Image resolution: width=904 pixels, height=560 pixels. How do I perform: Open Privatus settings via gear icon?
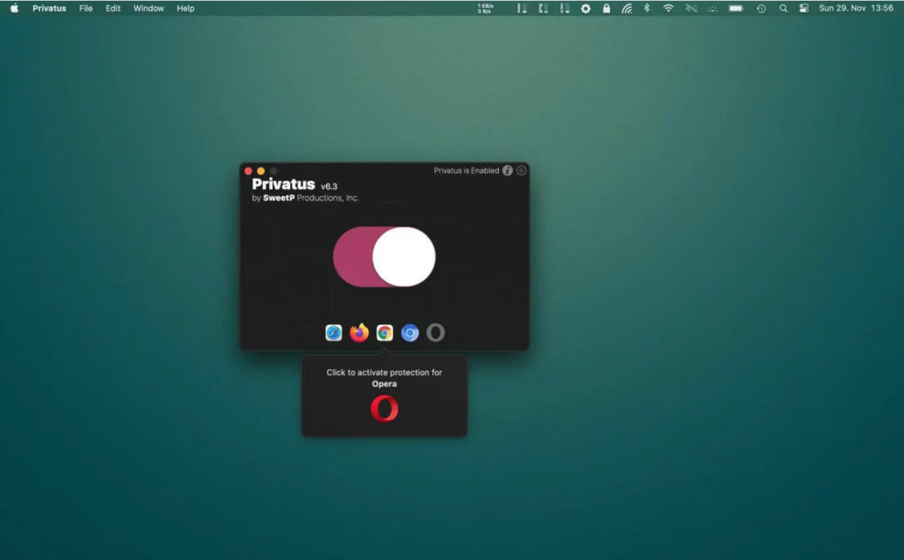pos(520,170)
